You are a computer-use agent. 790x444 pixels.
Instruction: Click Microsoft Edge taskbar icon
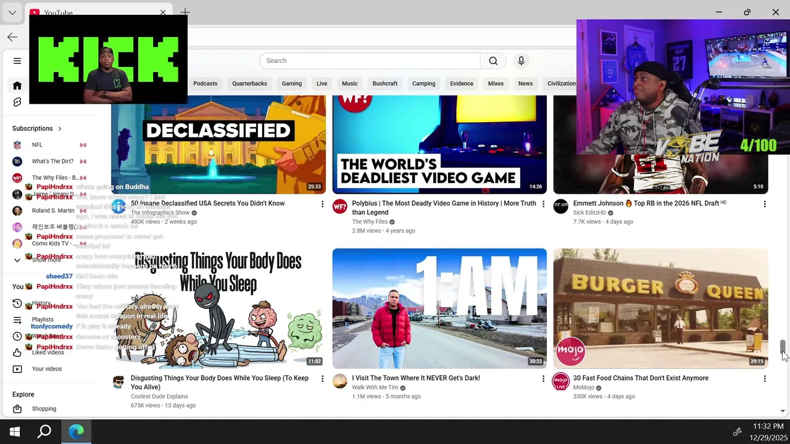coord(77,432)
